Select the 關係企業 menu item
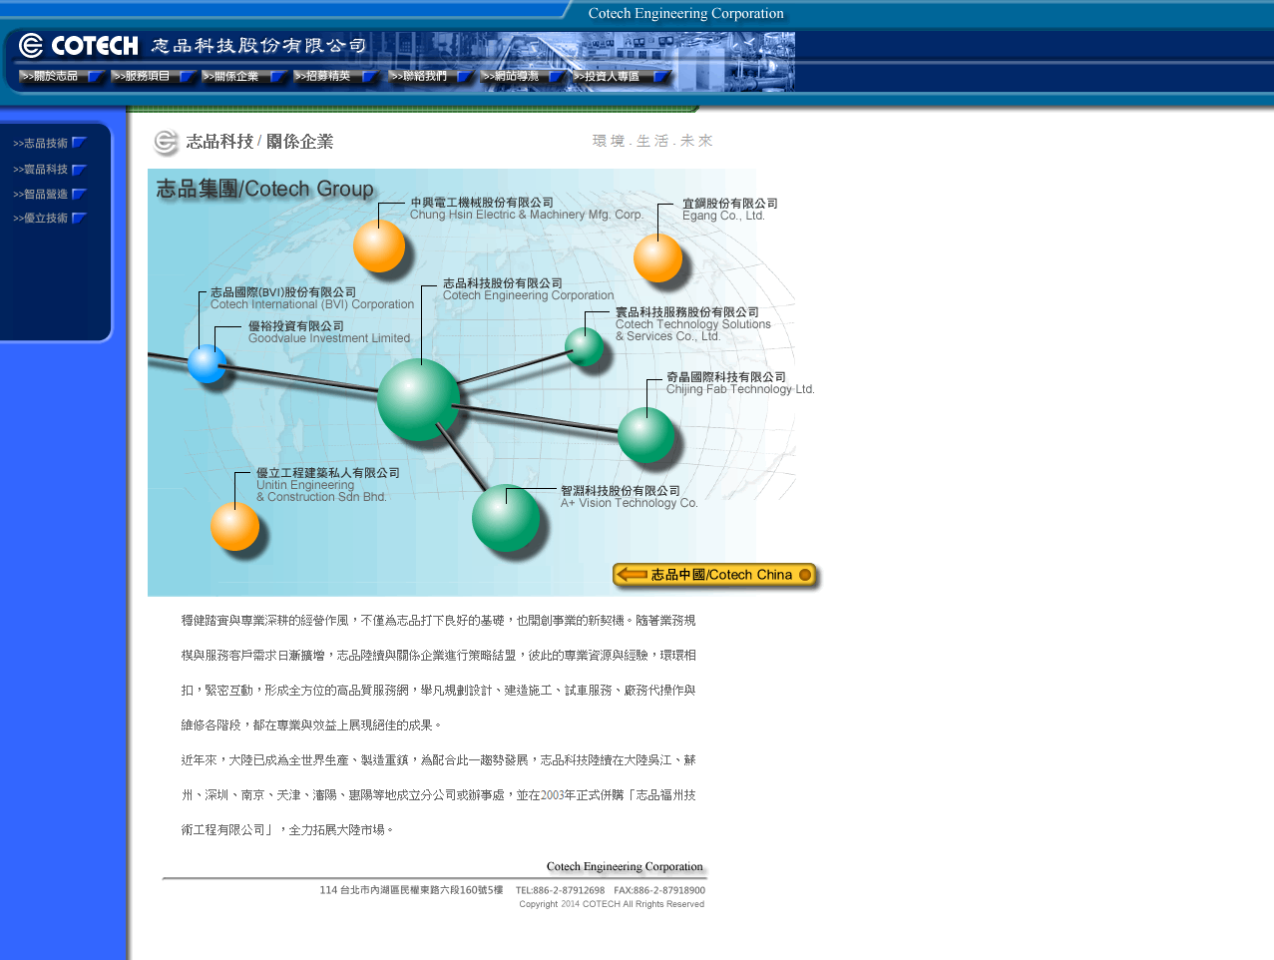Viewport: 1274px width, 960px height. 243,77
